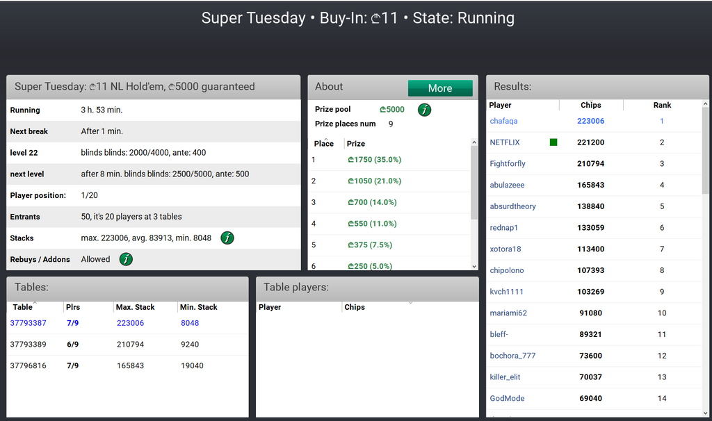Click the prize list scroll-up arrow
The height and width of the screenshot is (421, 712).
pyautogui.click(x=474, y=142)
